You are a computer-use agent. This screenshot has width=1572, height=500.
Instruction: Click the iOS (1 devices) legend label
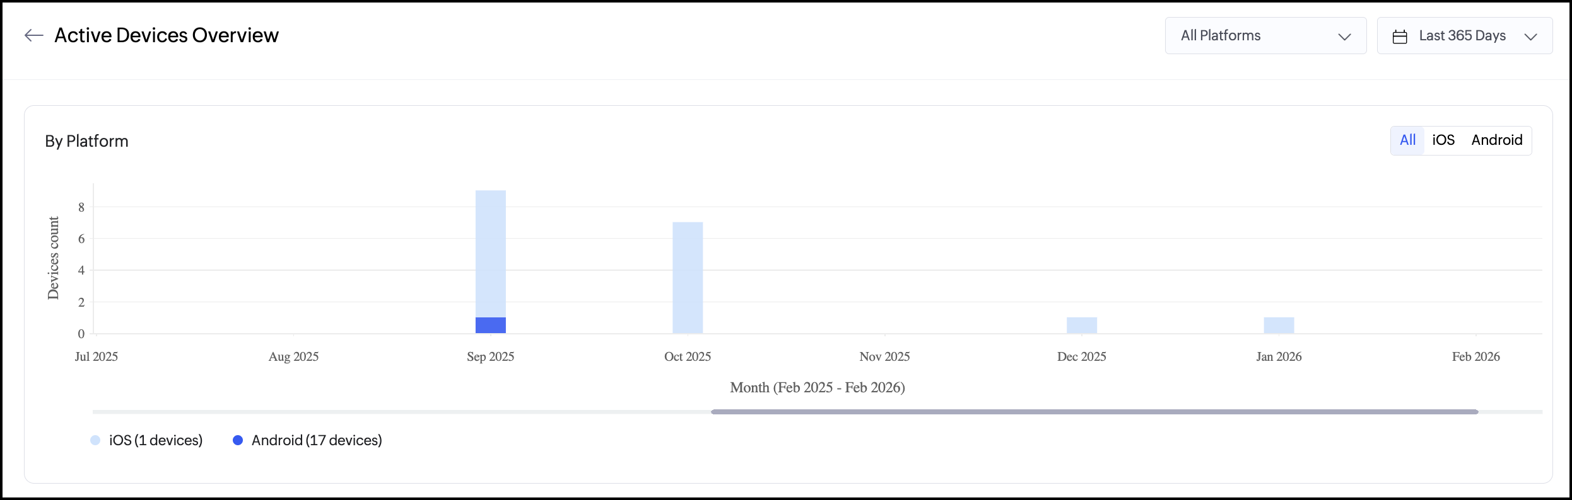coord(156,440)
